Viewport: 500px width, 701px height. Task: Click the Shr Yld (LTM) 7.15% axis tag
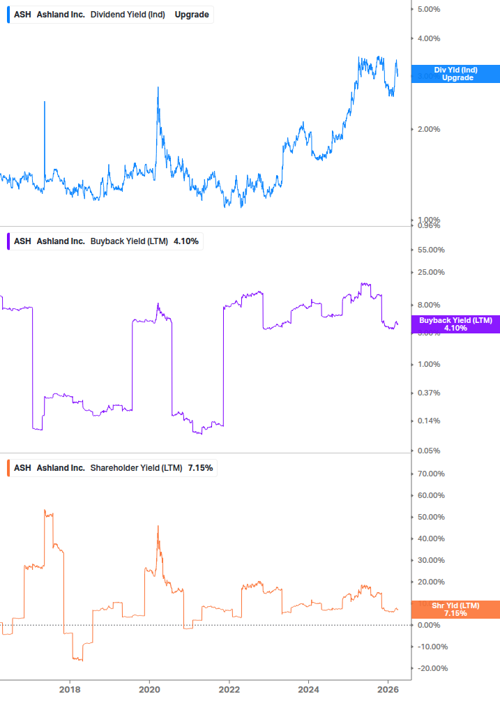pyautogui.click(x=455, y=610)
